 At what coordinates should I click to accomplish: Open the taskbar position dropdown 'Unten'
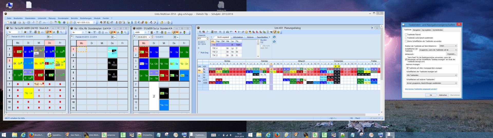pyautogui.click(x=448, y=46)
